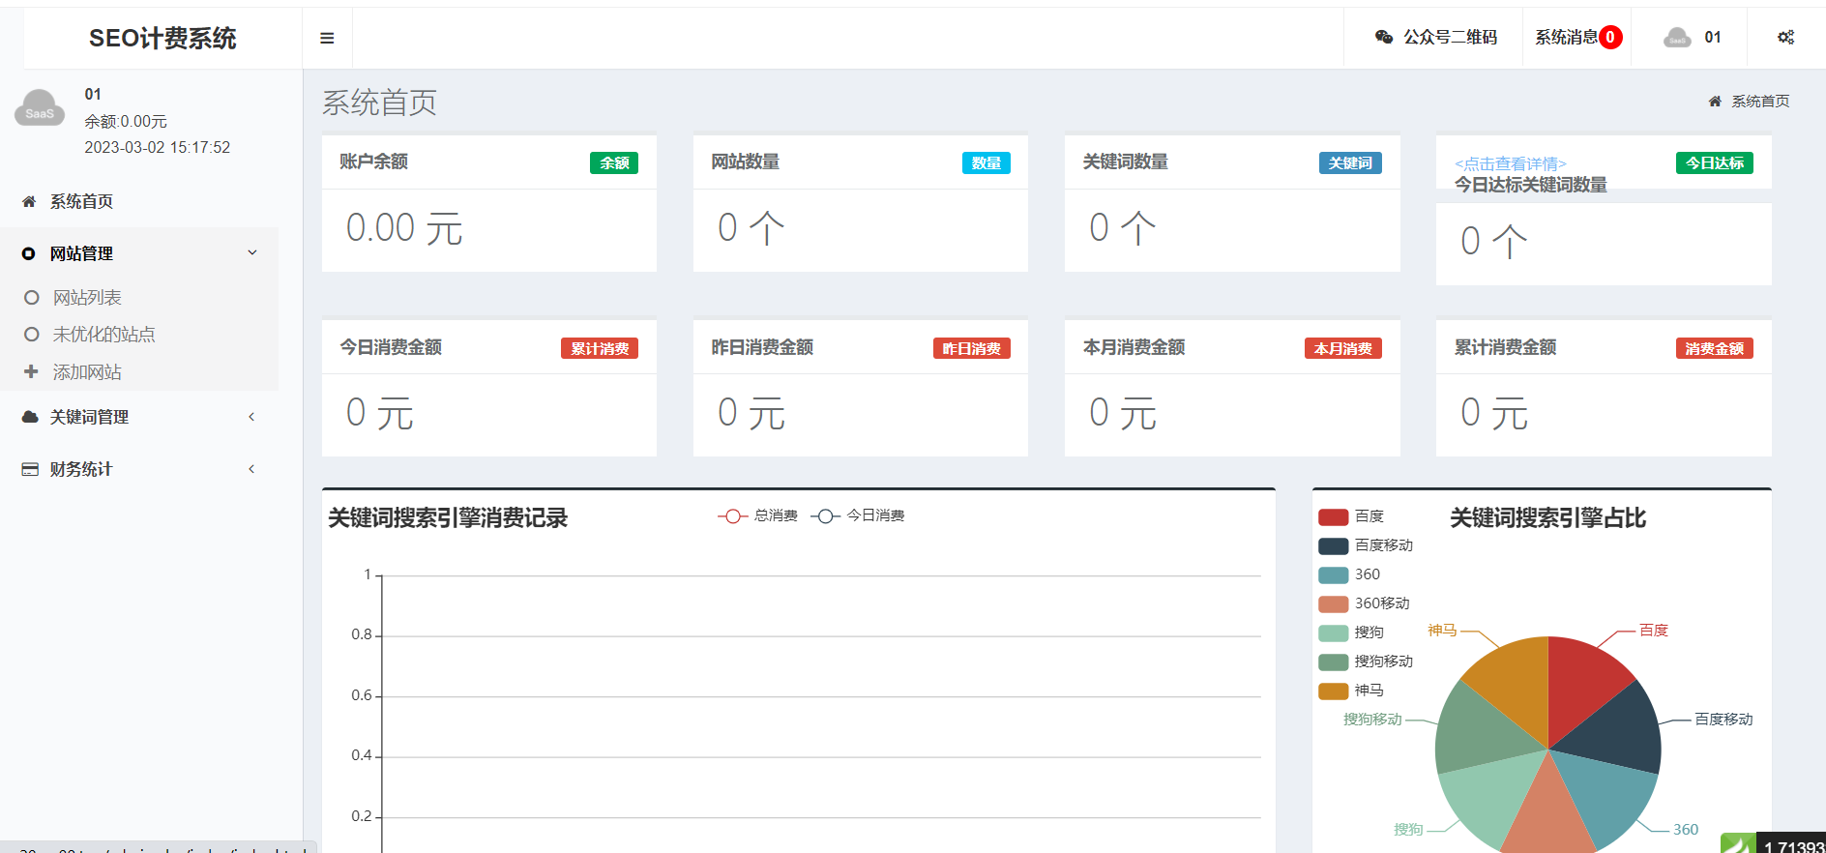This screenshot has width=1826, height=853.
Task: Click the home icon next to sidebar 系统首页
Action: click(29, 201)
